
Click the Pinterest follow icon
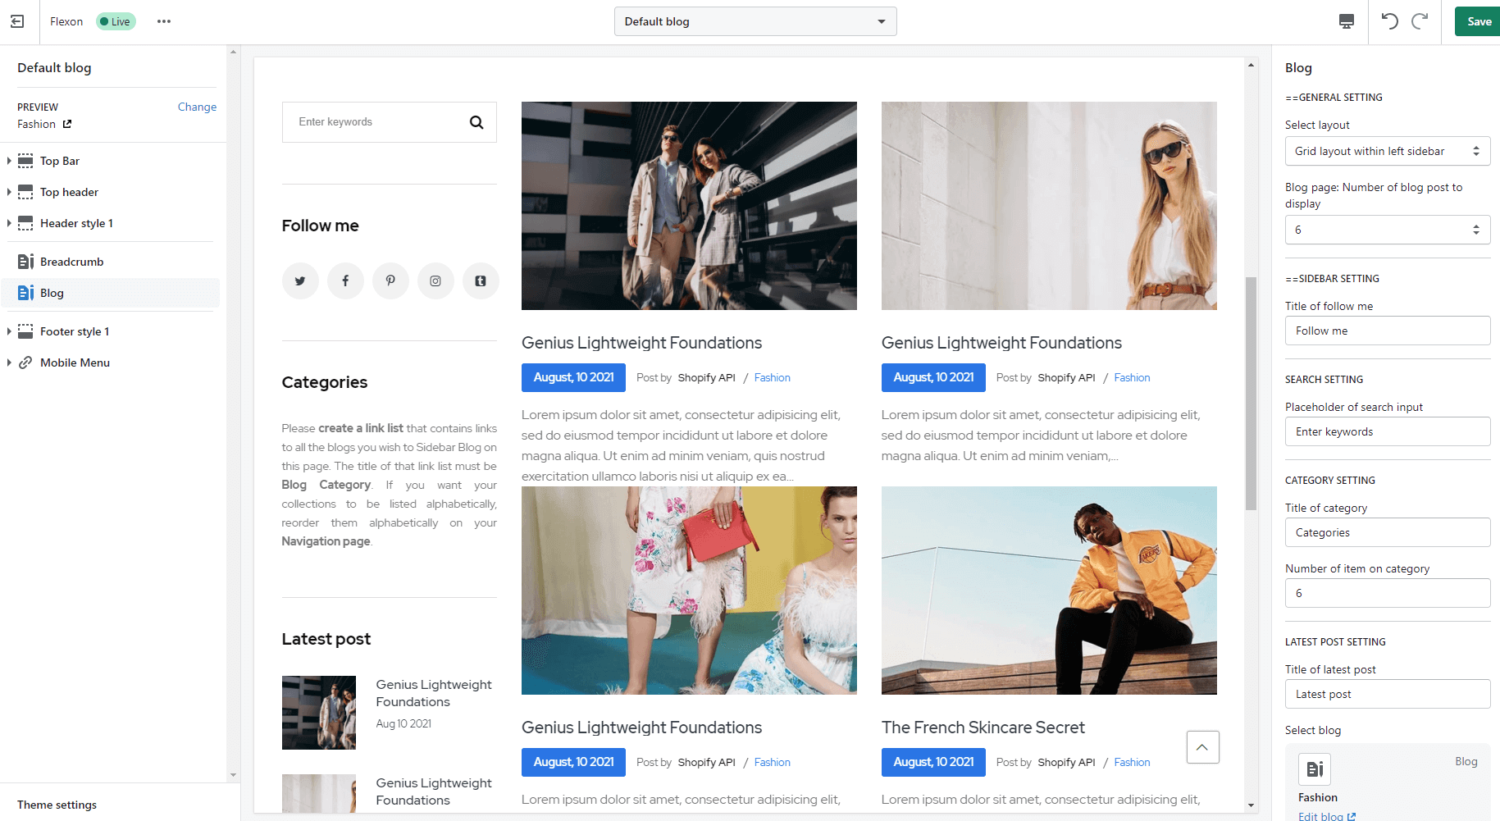tap(390, 281)
